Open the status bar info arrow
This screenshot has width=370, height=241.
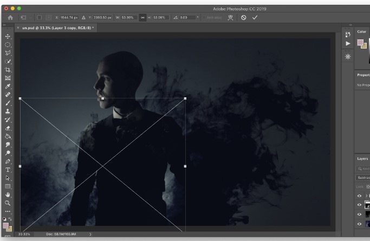point(90,234)
